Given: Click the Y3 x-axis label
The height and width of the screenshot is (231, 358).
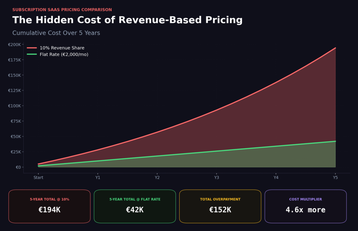Looking at the screenshot, I should 217,178.
